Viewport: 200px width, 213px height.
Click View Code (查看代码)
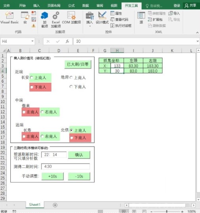pos(119,19)
